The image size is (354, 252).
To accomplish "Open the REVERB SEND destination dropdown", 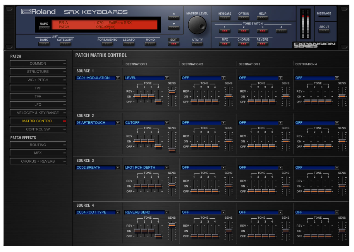I will click(x=146, y=213).
